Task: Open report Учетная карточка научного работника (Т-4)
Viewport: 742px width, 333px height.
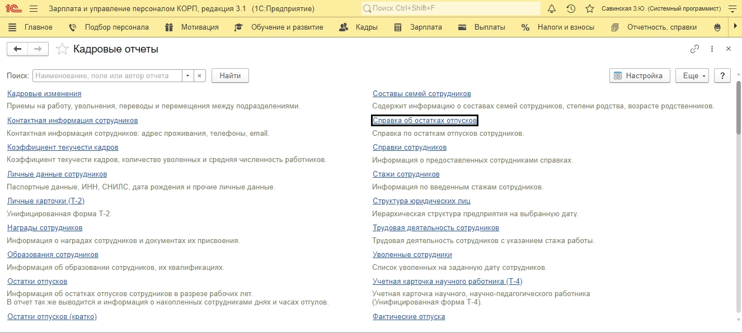Action: pyautogui.click(x=448, y=282)
